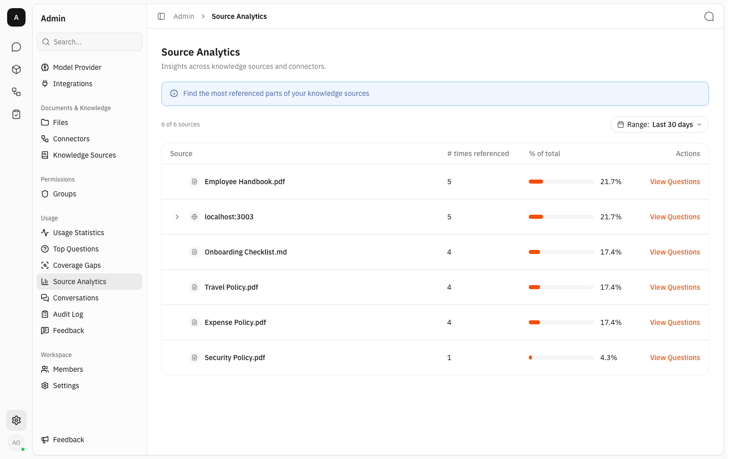
Task: Click the Security Policy.pdf source name
Action: point(235,358)
